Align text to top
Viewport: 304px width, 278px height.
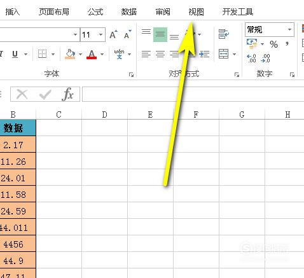(146, 32)
